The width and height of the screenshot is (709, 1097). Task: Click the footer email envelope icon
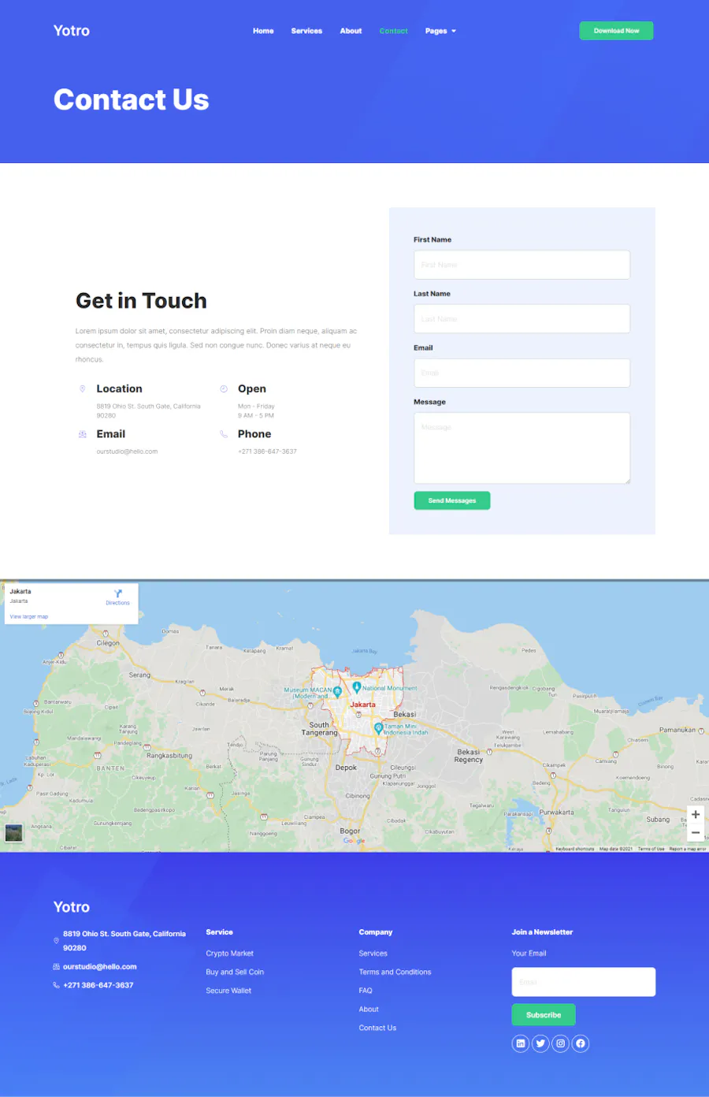56,967
